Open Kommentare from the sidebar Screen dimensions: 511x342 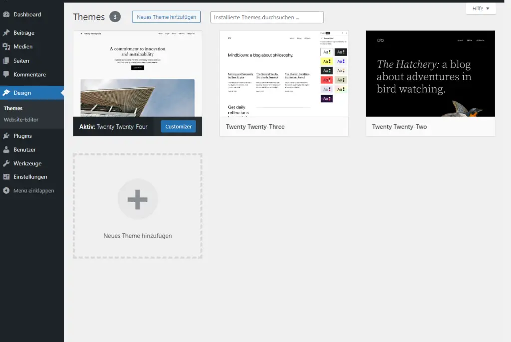[x=32, y=74]
